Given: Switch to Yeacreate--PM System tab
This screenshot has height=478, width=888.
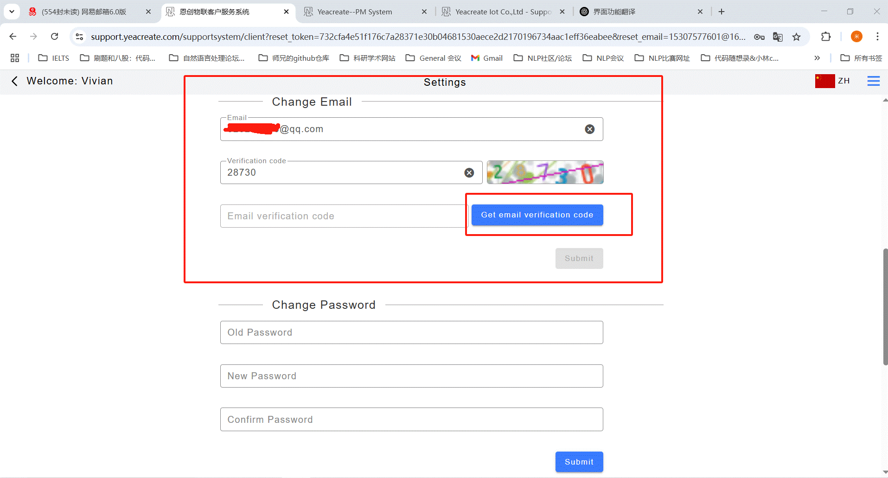Looking at the screenshot, I should (355, 12).
